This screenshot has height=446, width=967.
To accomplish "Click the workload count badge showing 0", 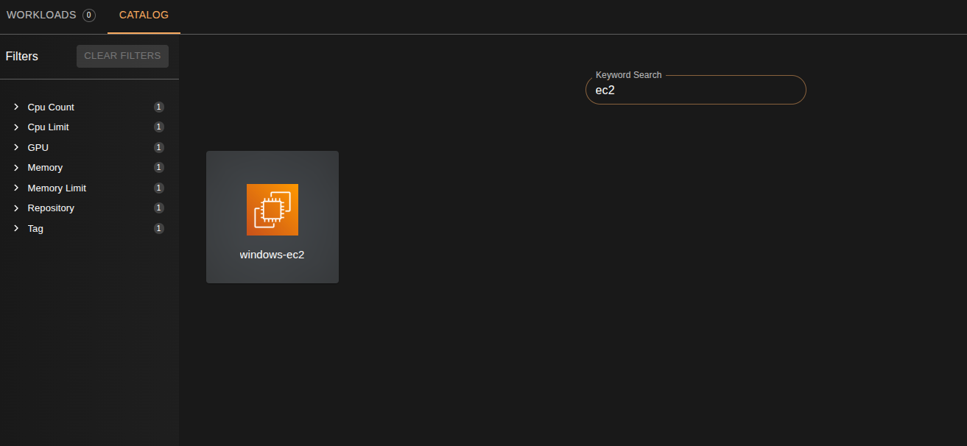I will click(x=89, y=15).
